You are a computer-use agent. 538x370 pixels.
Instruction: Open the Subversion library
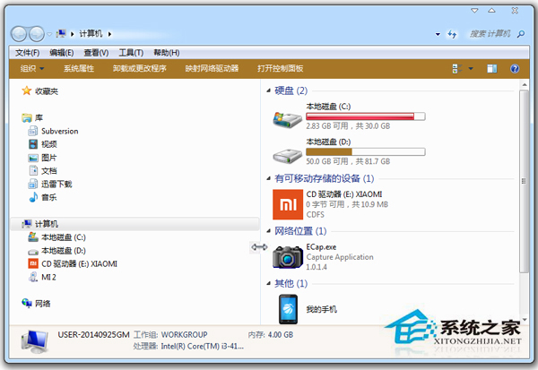(53, 131)
